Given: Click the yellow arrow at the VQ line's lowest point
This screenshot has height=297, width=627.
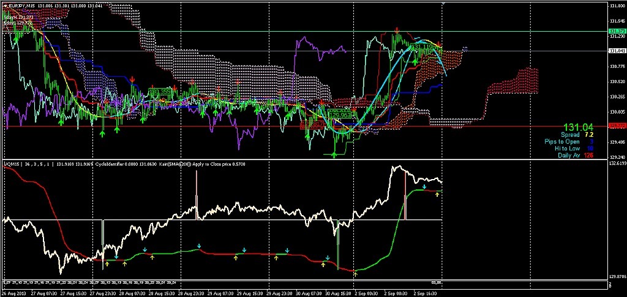Looking at the screenshot, I should 355,274.
